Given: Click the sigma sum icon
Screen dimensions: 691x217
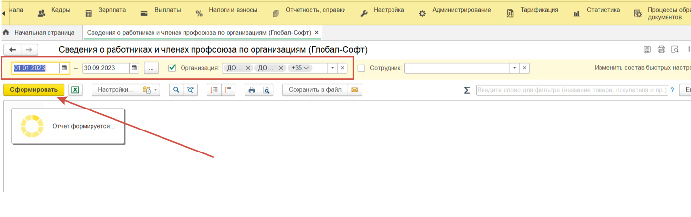Looking at the screenshot, I should pos(467,90).
